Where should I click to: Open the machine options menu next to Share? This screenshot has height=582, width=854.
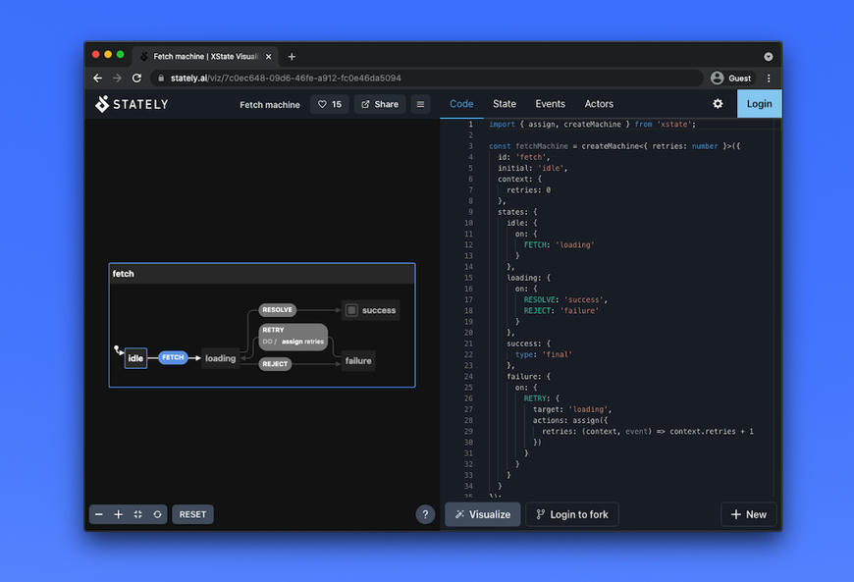coord(419,104)
